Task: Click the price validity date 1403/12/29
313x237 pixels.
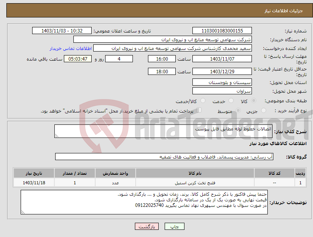Action: [222, 71]
